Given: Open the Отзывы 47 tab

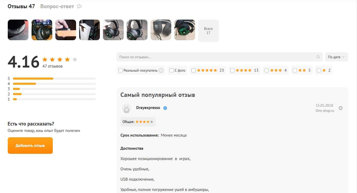Looking at the screenshot, I should pyautogui.click(x=21, y=6).
